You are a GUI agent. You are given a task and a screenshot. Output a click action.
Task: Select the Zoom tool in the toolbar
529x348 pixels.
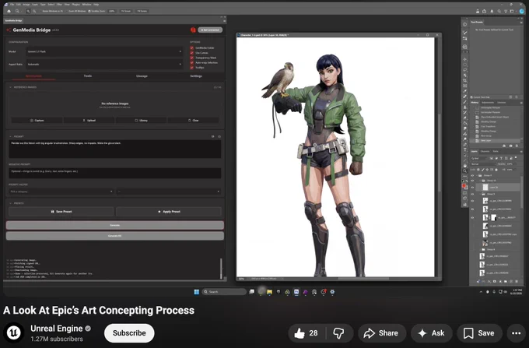pos(465,170)
